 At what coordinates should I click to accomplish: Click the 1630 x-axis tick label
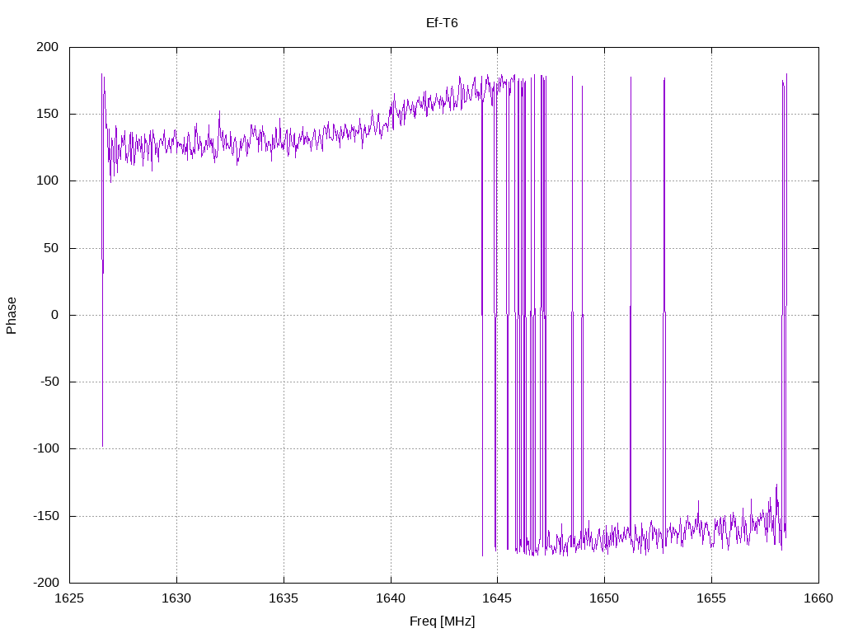(x=176, y=598)
